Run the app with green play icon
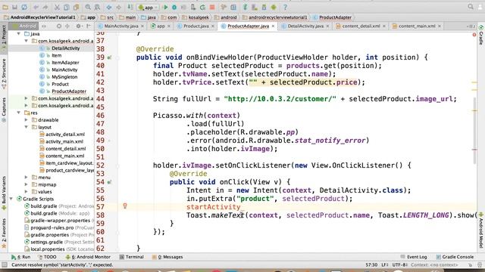485x272 pixels. point(165,7)
